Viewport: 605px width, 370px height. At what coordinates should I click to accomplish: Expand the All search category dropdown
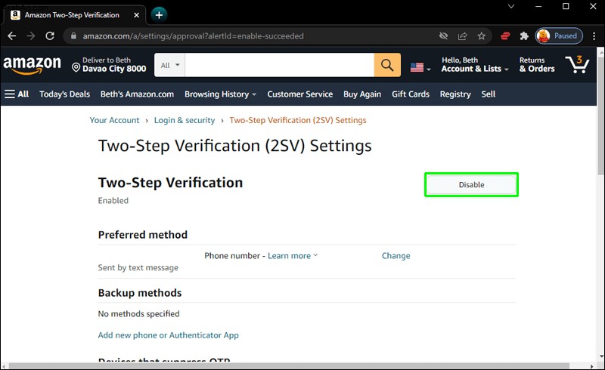169,65
